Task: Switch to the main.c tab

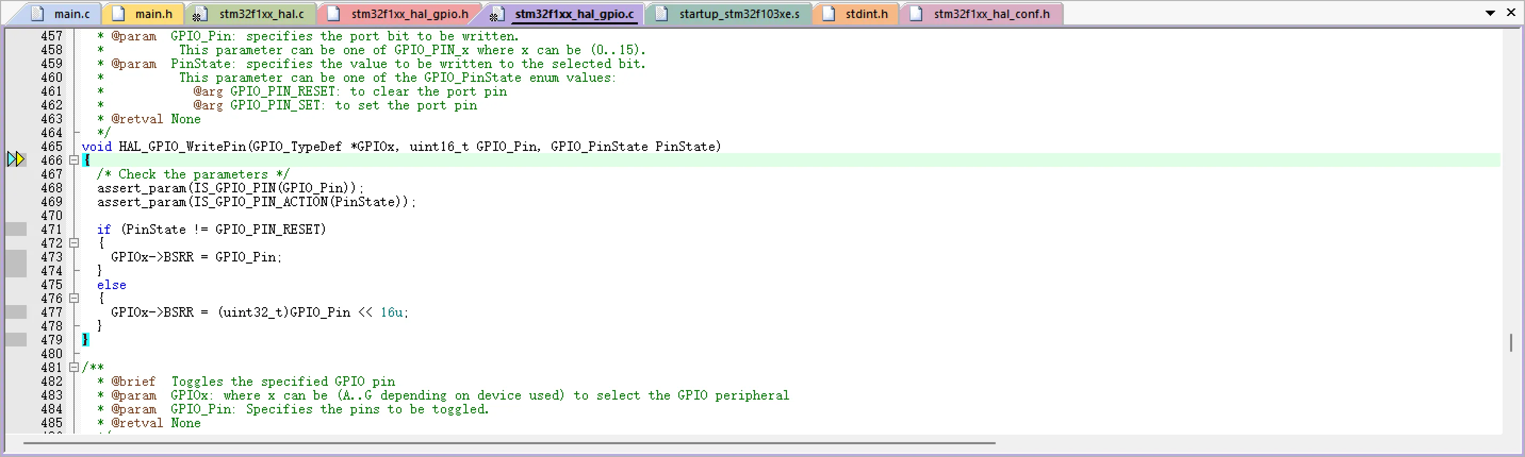Action: 72,14
